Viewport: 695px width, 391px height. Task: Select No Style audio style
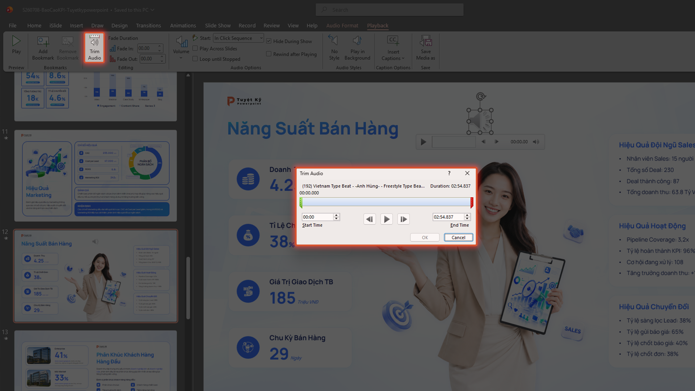click(334, 48)
